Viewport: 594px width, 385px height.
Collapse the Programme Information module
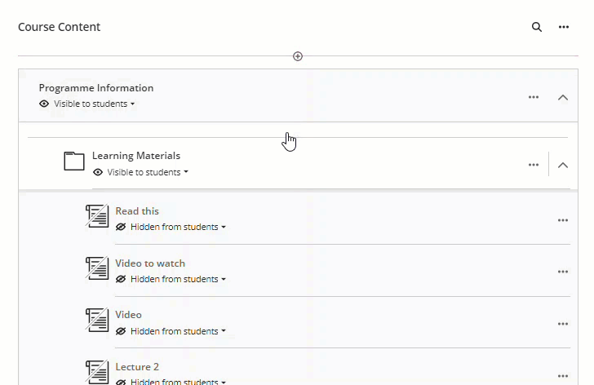tap(562, 97)
